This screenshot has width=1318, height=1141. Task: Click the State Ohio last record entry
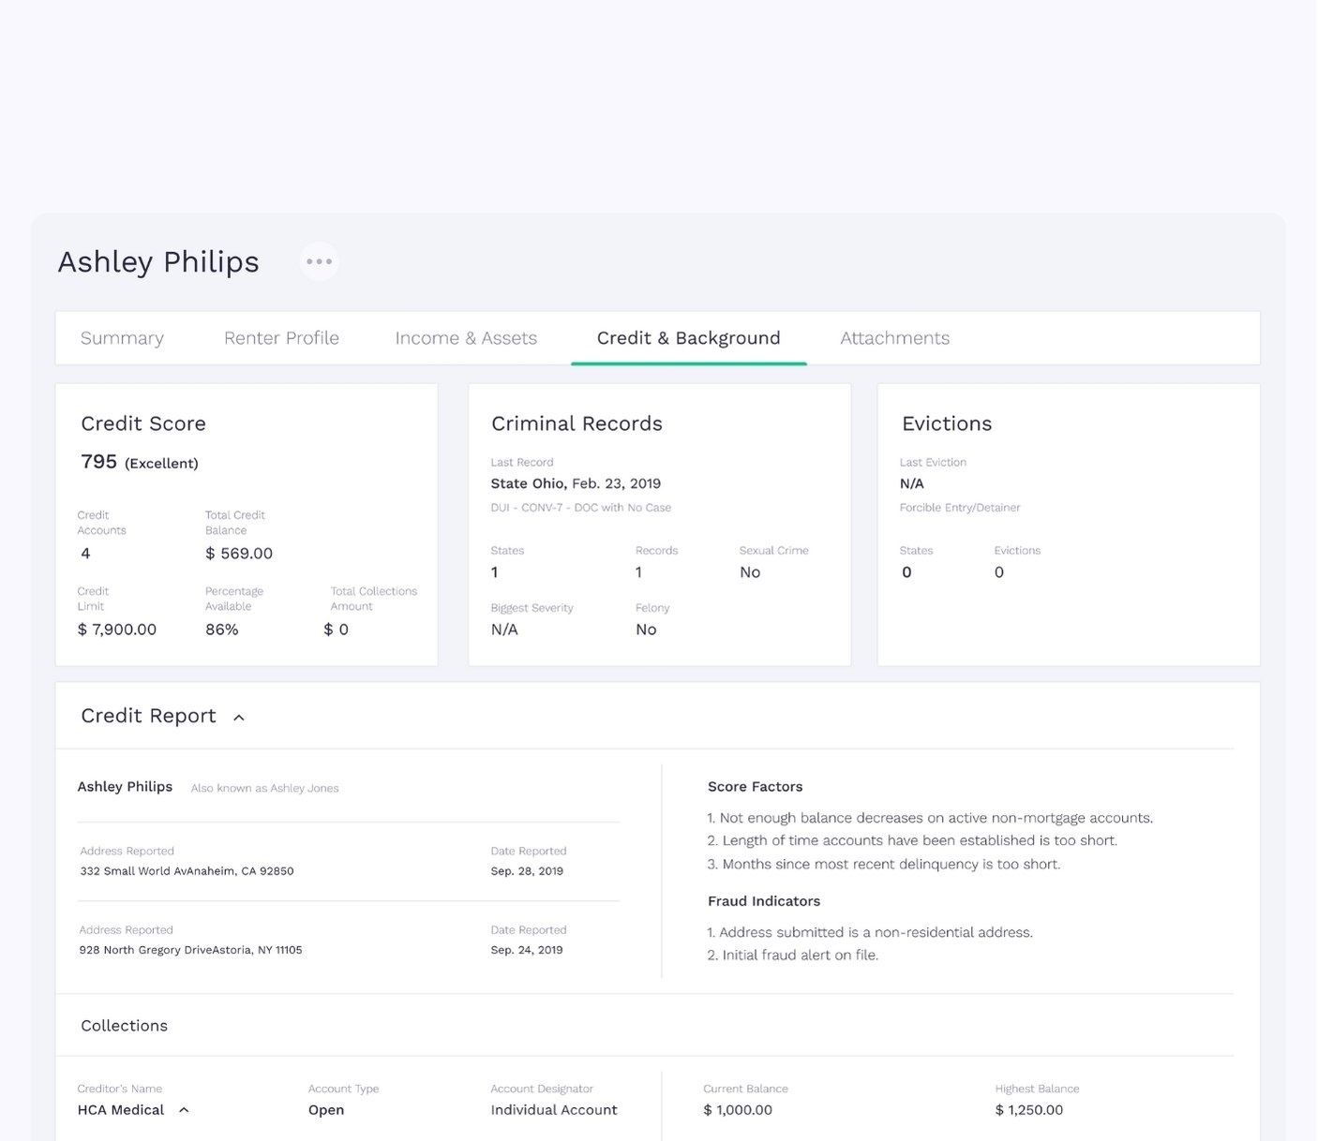click(x=576, y=483)
